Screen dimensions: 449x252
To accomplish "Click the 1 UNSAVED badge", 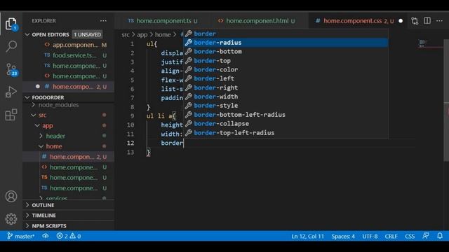I will pos(87,34).
